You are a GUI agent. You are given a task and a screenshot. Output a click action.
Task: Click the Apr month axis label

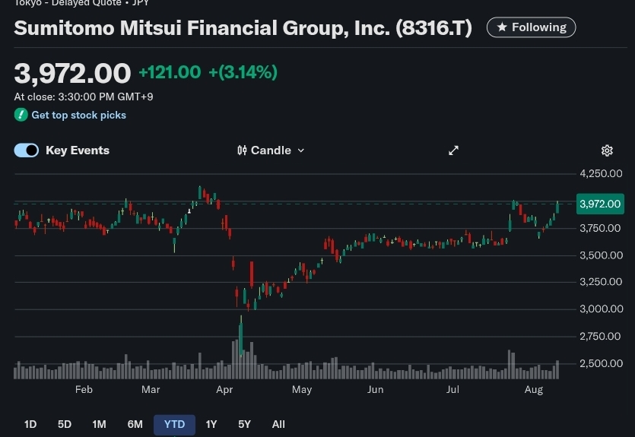224,390
